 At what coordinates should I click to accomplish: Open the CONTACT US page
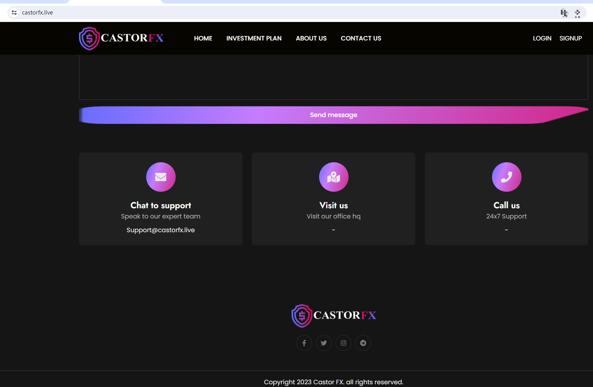click(361, 38)
